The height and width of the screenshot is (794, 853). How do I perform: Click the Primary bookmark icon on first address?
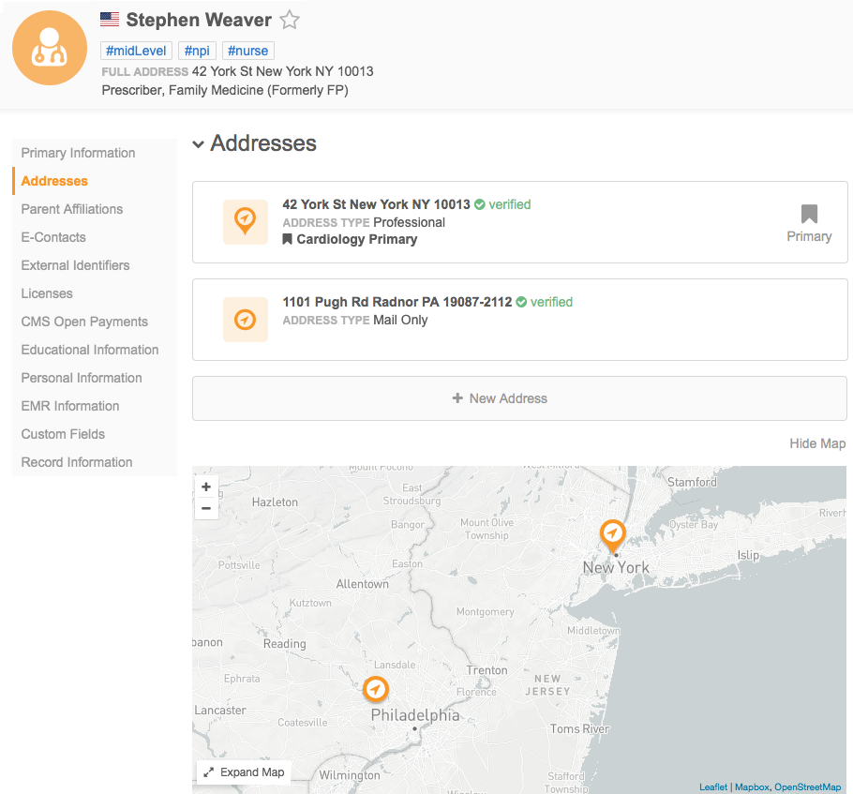click(x=809, y=215)
